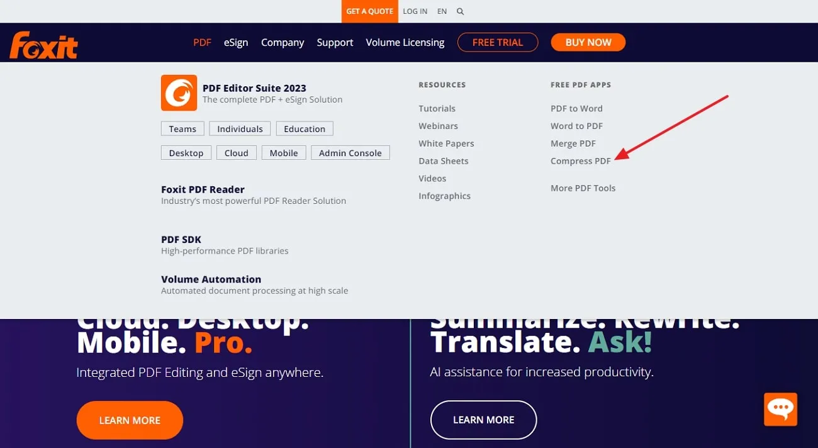The height and width of the screenshot is (448, 818).
Task: Open the Volume Licensing menu
Action: click(x=405, y=42)
